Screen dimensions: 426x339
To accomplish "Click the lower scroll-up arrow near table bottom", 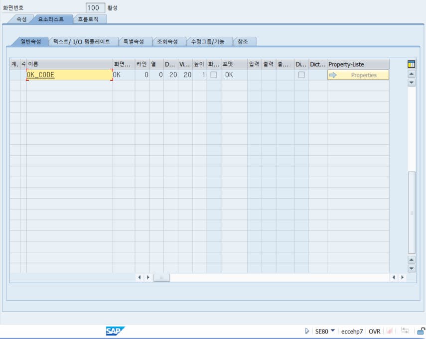I will pyautogui.click(x=412, y=260).
